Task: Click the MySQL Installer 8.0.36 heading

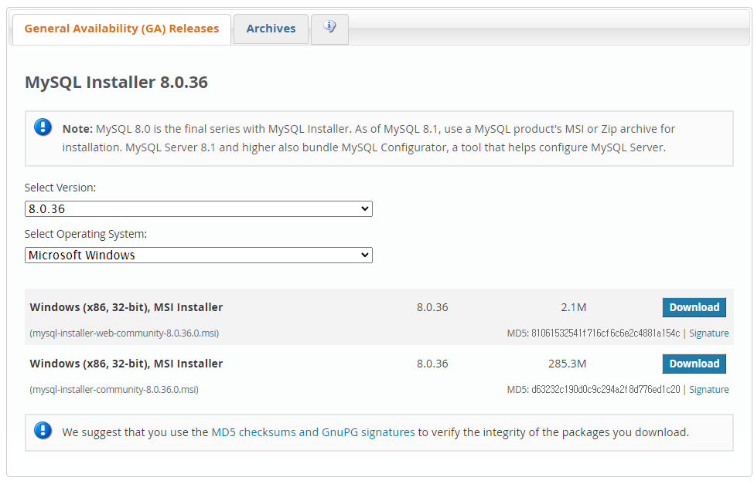Action: pyautogui.click(x=116, y=82)
